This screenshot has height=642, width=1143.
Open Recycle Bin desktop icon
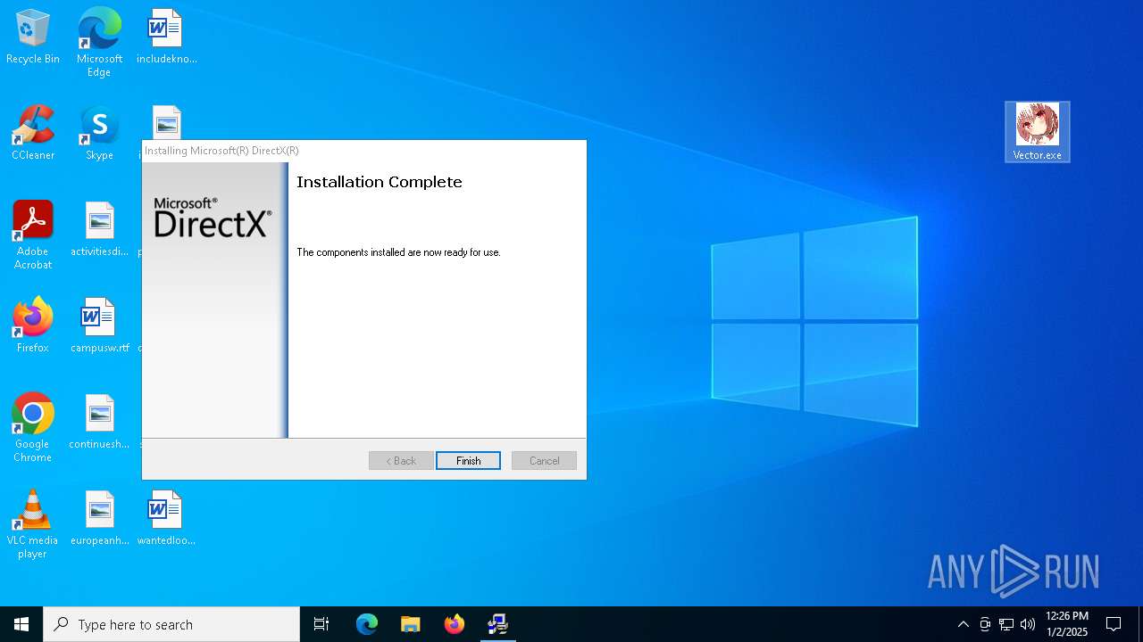tap(33, 37)
